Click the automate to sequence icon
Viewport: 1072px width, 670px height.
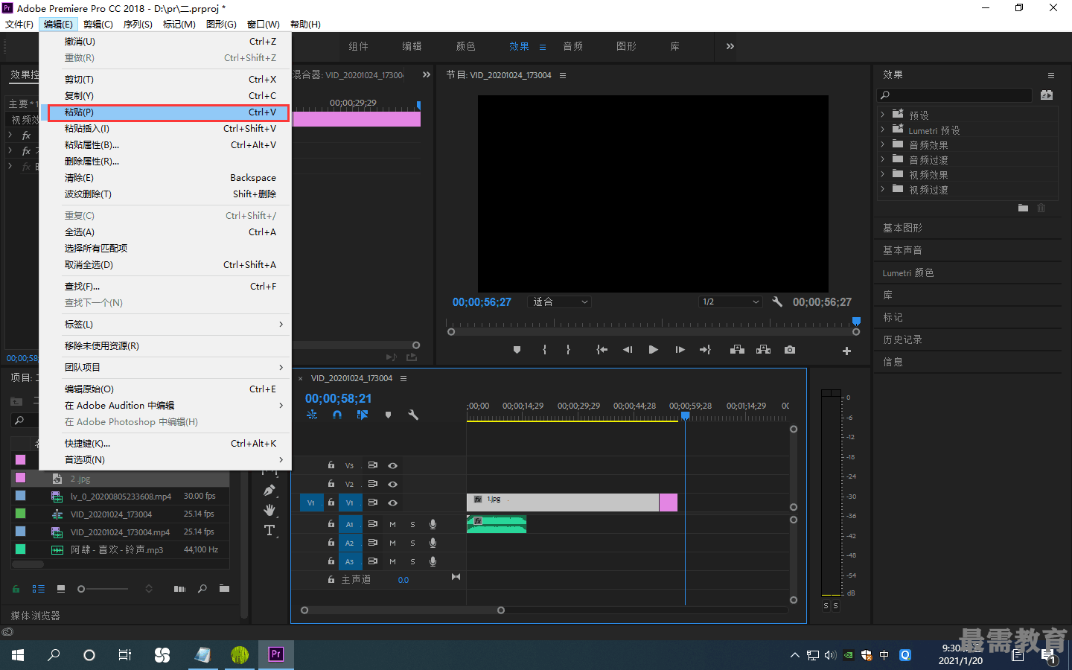click(179, 589)
